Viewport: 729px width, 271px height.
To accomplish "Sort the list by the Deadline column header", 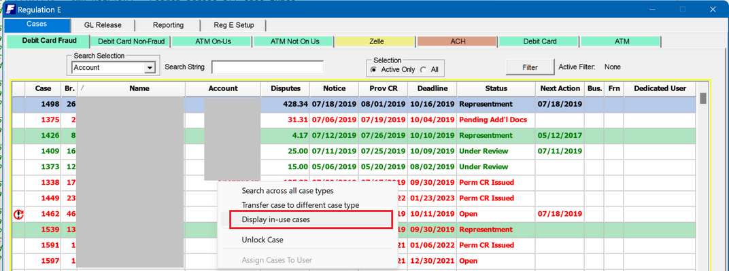I will [x=433, y=88].
